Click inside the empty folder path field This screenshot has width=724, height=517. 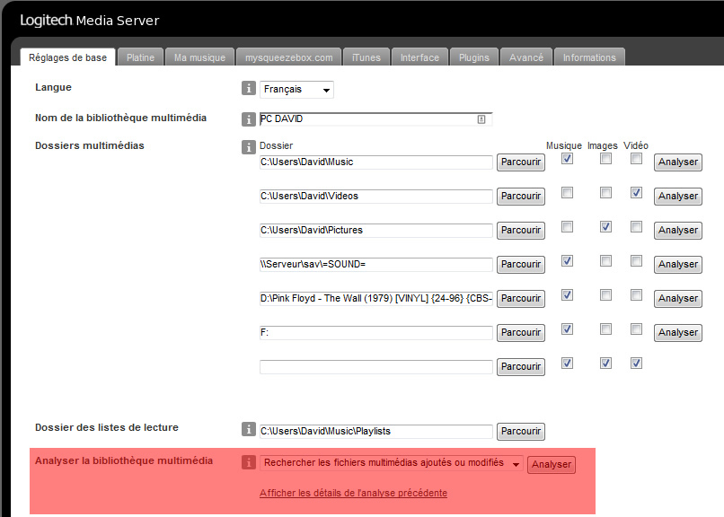pyautogui.click(x=375, y=366)
